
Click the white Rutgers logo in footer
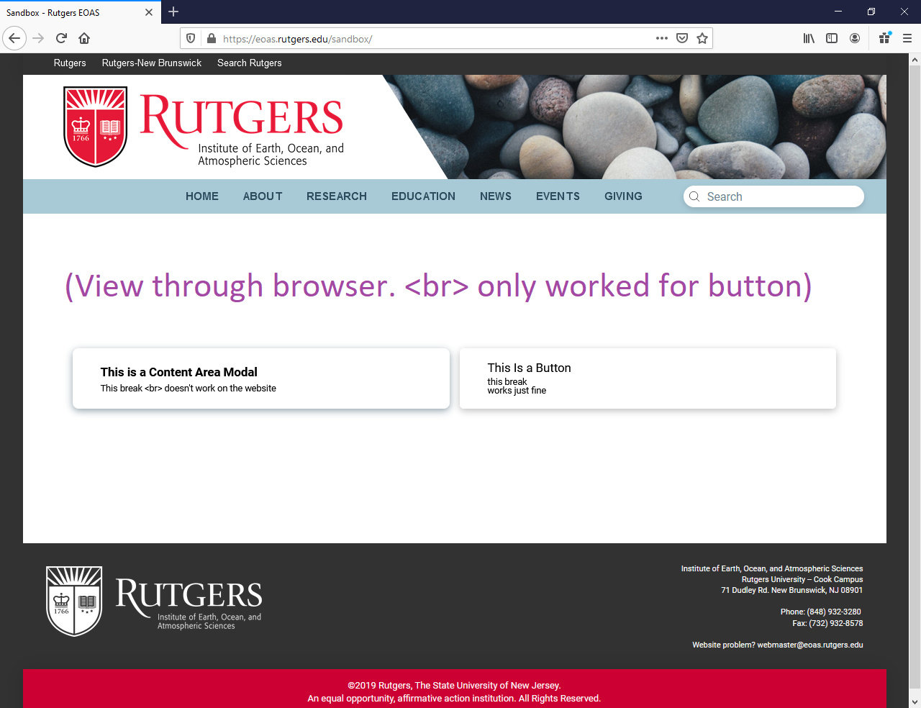(x=155, y=601)
